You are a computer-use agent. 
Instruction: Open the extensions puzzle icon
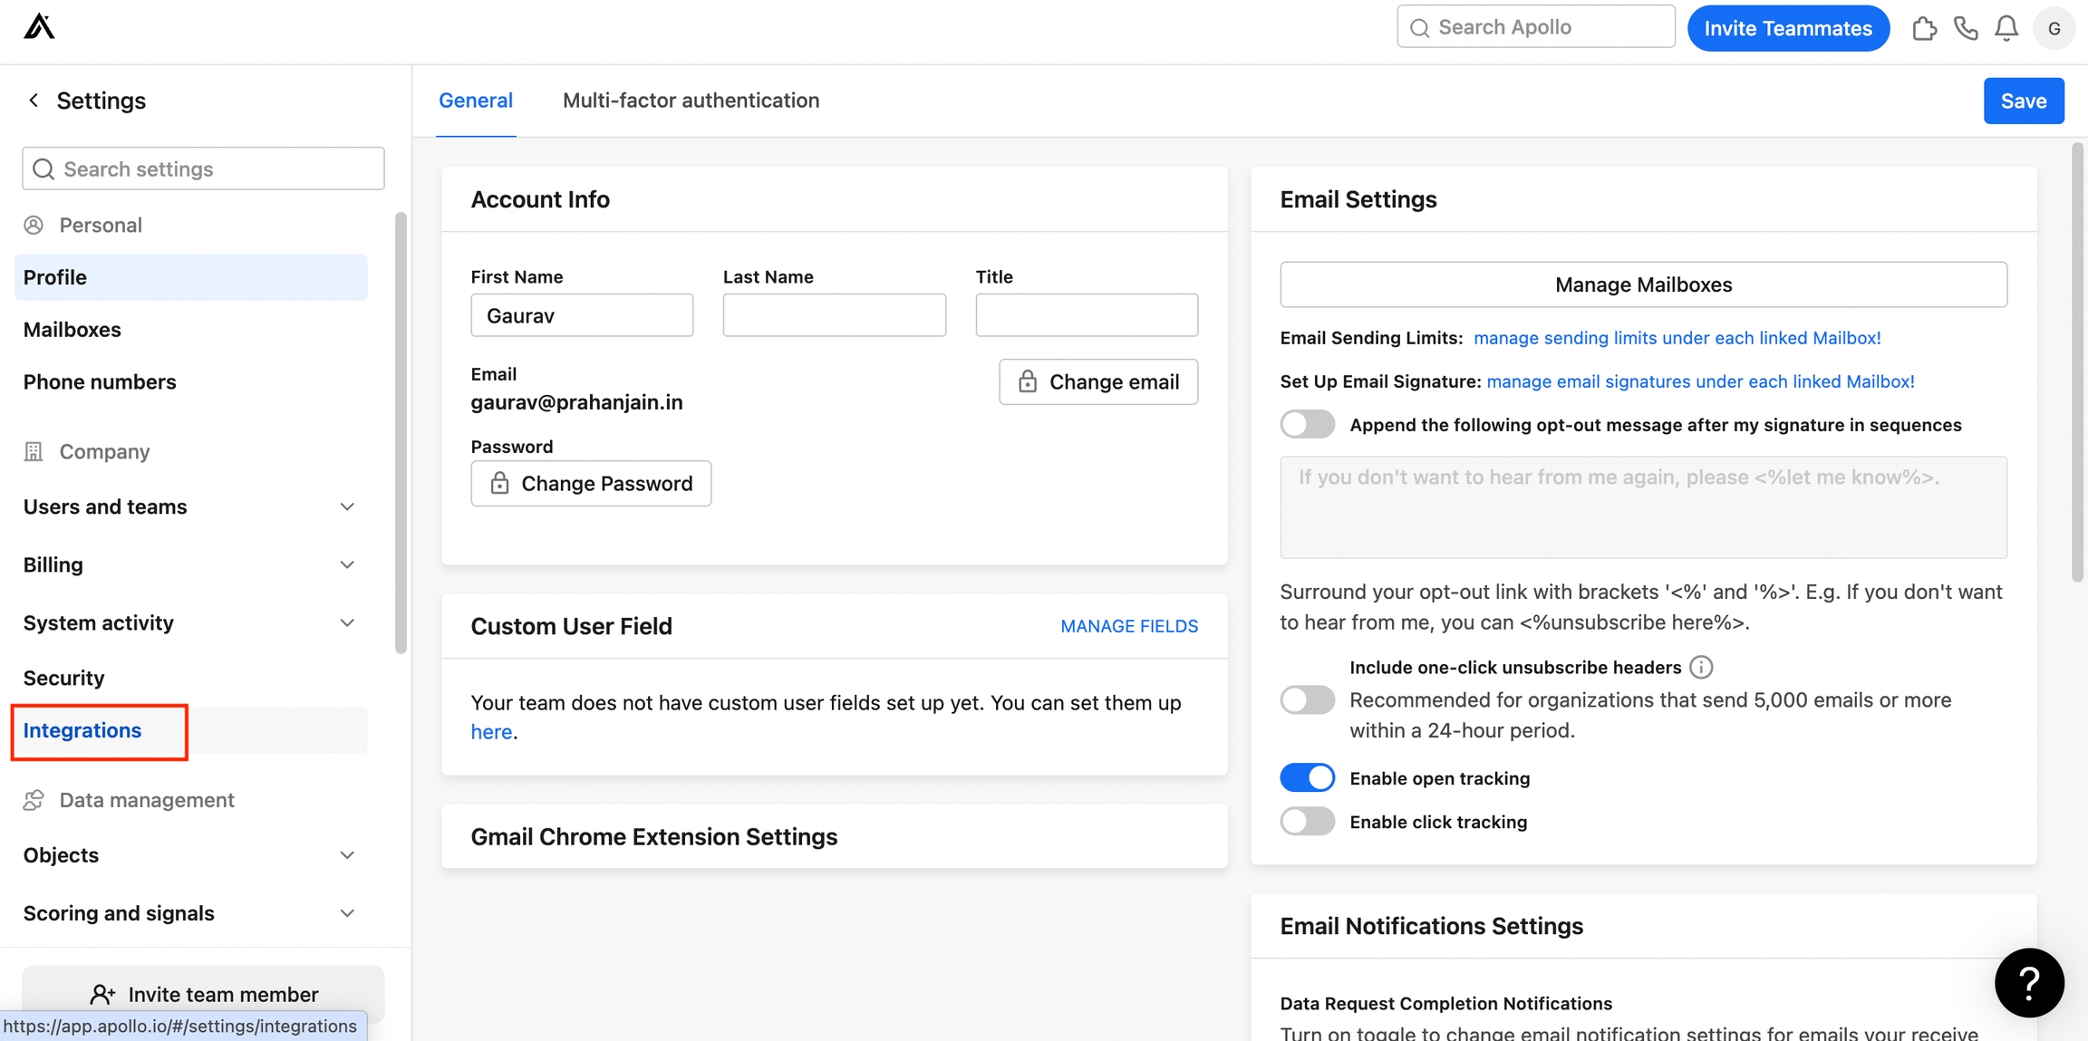1924,28
